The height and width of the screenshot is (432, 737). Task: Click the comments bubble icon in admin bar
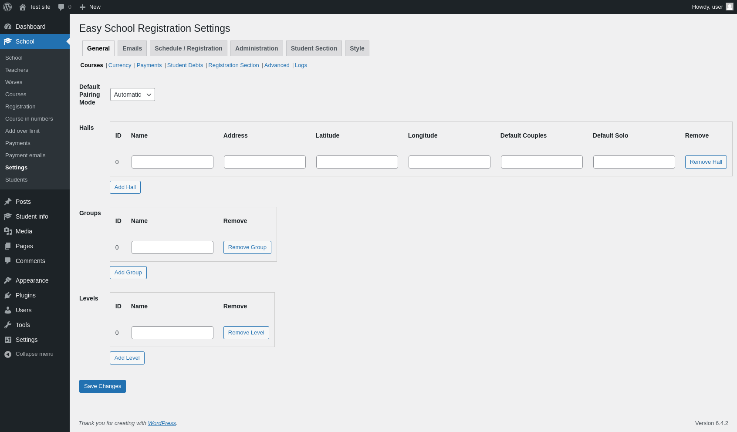(x=61, y=7)
